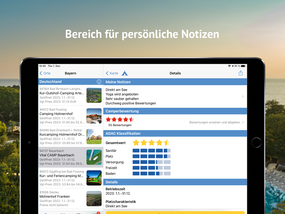Tap chevron next to Bewertungen ansehen
The image size is (285, 214).
[243, 122]
